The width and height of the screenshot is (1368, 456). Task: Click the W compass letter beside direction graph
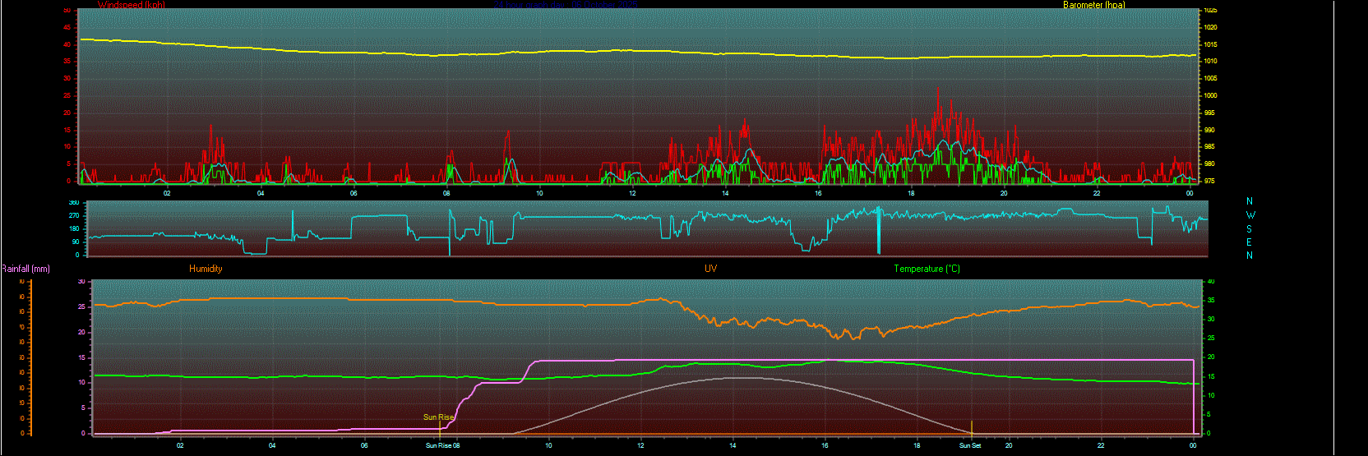click(x=1250, y=215)
